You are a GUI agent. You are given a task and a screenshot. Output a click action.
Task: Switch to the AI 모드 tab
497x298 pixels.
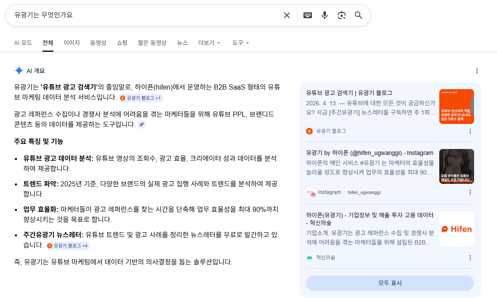point(22,43)
